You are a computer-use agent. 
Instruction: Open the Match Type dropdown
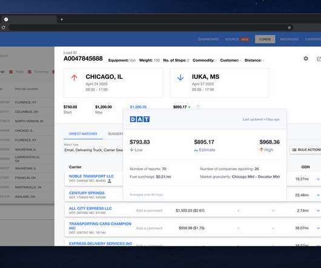tap(93, 150)
